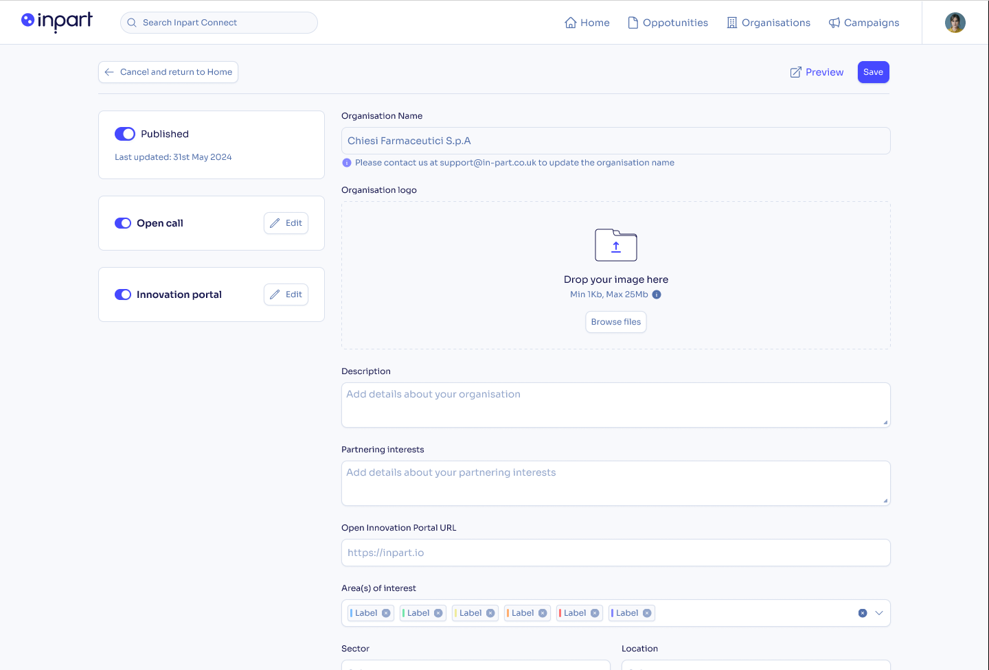Click the Partnering interests resize handle

pyautogui.click(x=885, y=500)
